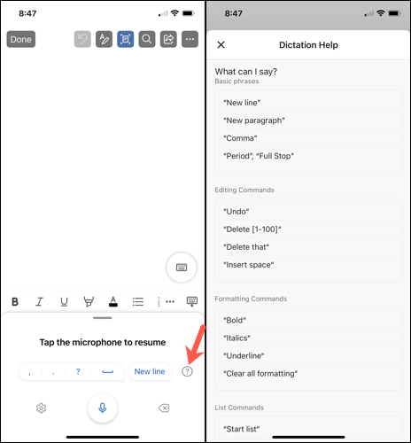
Task: Toggle Underline formatting
Action: pos(64,301)
